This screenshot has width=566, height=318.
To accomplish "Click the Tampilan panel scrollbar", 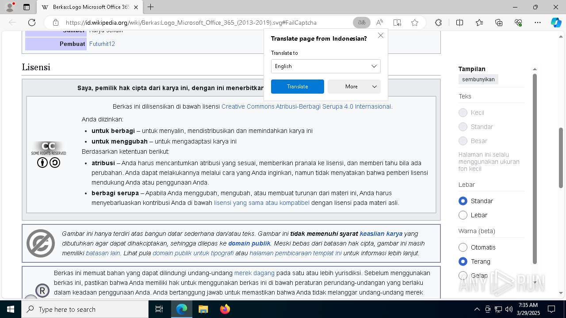I will pos(535,169).
